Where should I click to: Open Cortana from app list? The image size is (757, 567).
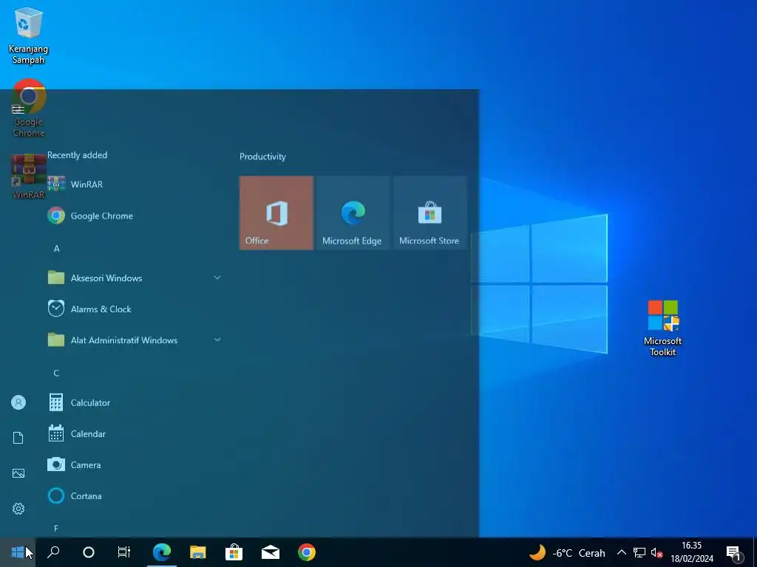coord(135,495)
